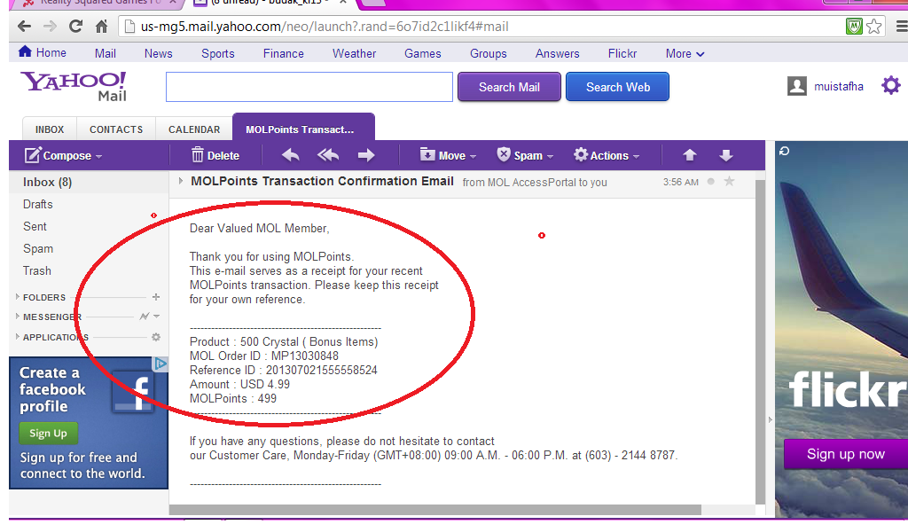The width and height of the screenshot is (908, 532).
Task: Open the Spam dropdown menu
Action: click(x=525, y=155)
